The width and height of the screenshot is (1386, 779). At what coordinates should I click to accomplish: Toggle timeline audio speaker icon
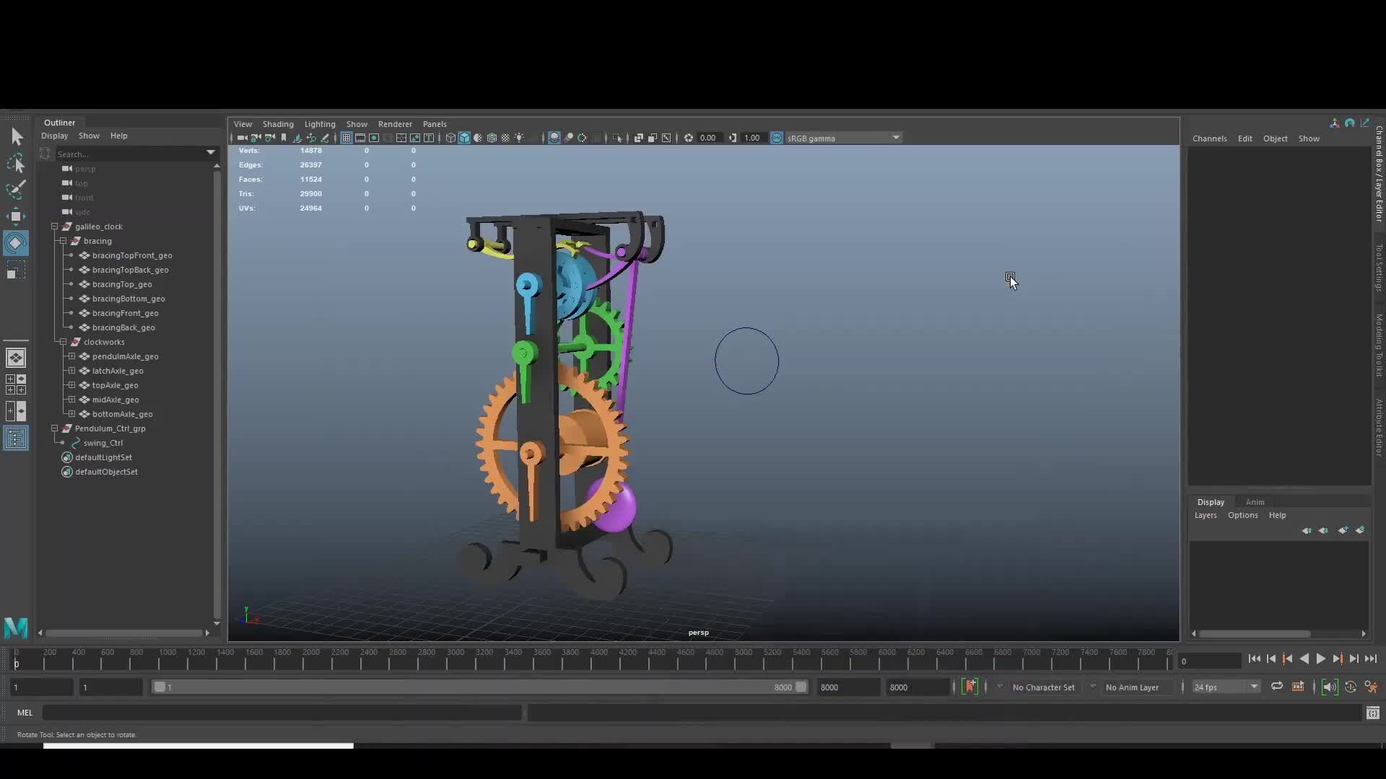1329,687
